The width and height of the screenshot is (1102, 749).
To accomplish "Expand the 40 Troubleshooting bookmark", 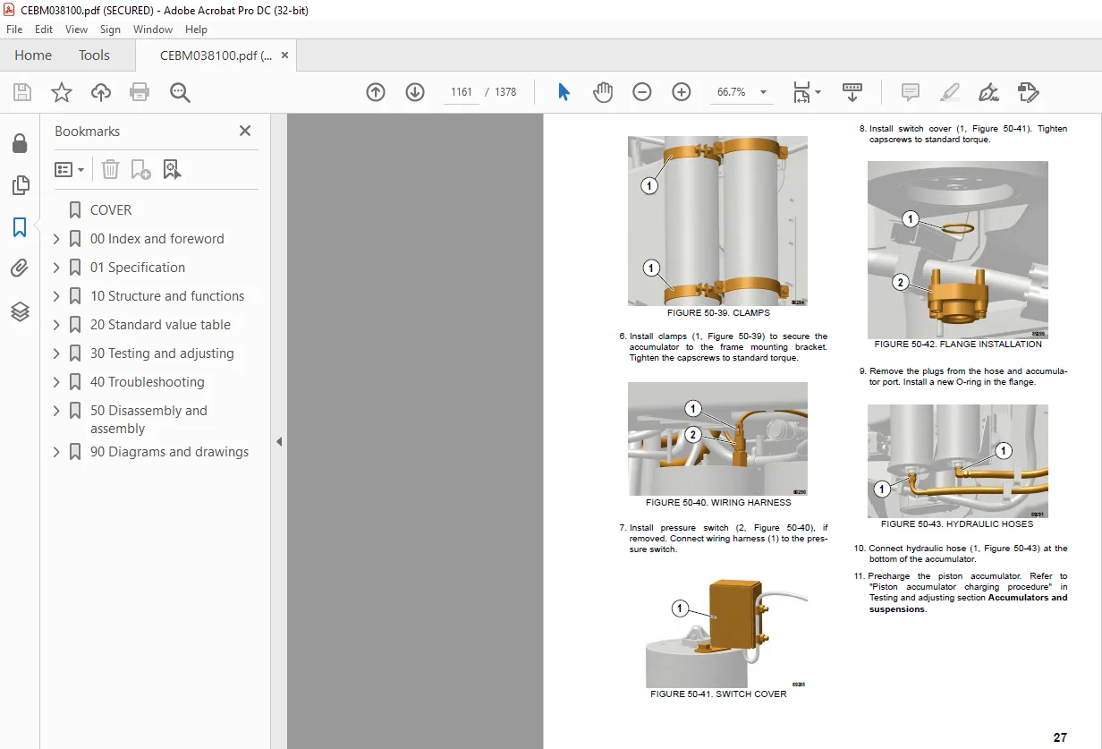I will 56,382.
